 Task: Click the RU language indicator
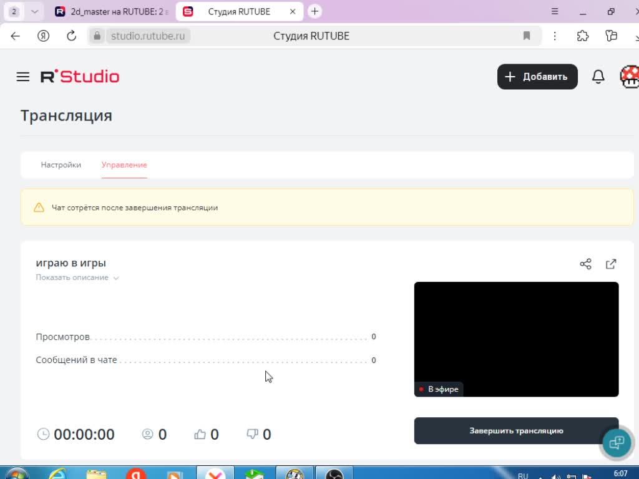[x=523, y=475]
